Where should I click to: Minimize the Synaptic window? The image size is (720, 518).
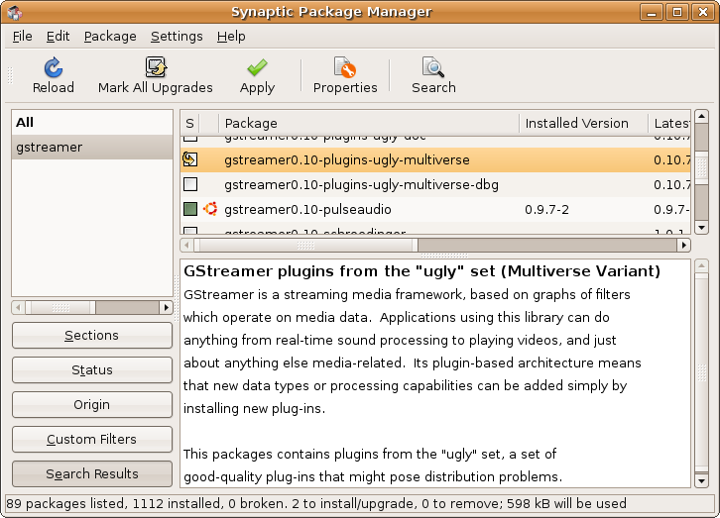652,12
